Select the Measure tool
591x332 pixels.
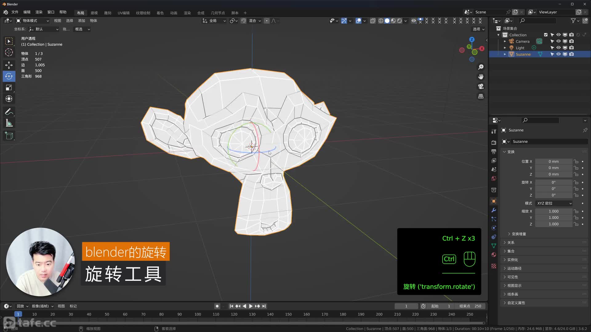[x=9, y=123]
